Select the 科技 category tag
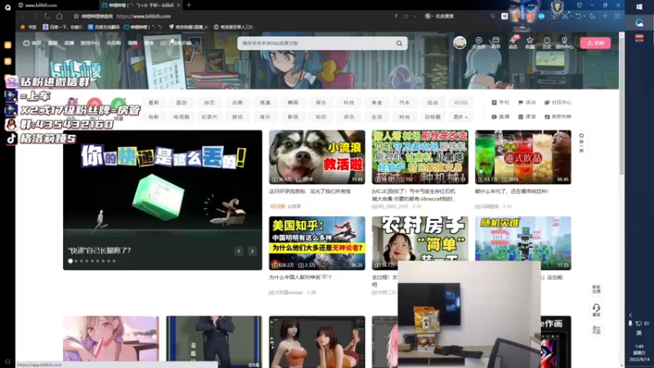Viewport: 654px width, 368px height. [349, 103]
